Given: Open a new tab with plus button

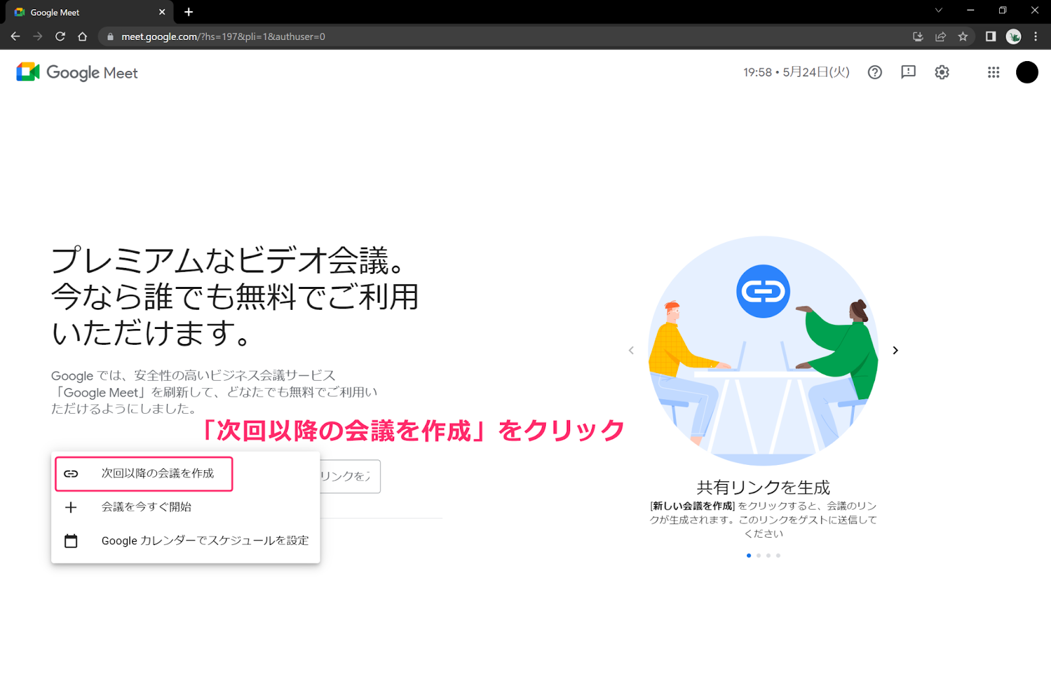Looking at the screenshot, I should point(189,12).
